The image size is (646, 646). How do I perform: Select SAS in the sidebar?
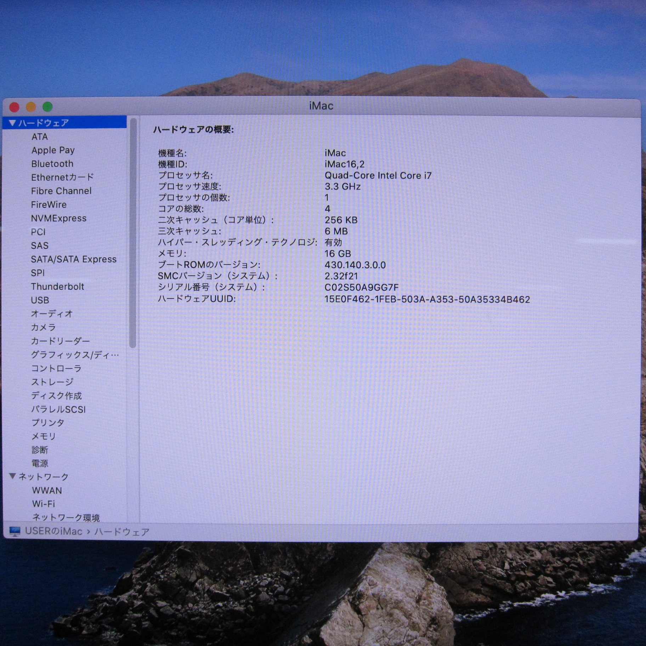coord(39,245)
